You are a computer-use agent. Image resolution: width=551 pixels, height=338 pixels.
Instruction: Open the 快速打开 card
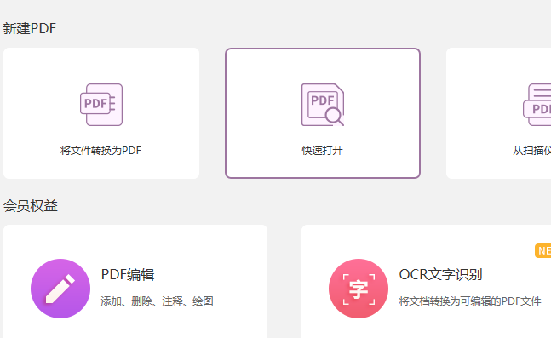point(323,113)
